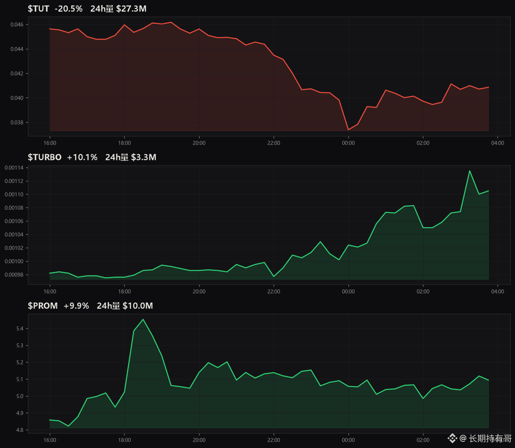The width and height of the screenshot is (515, 448).
Task: Select the 0.00100 price axis label
Action: click(x=14, y=262)
